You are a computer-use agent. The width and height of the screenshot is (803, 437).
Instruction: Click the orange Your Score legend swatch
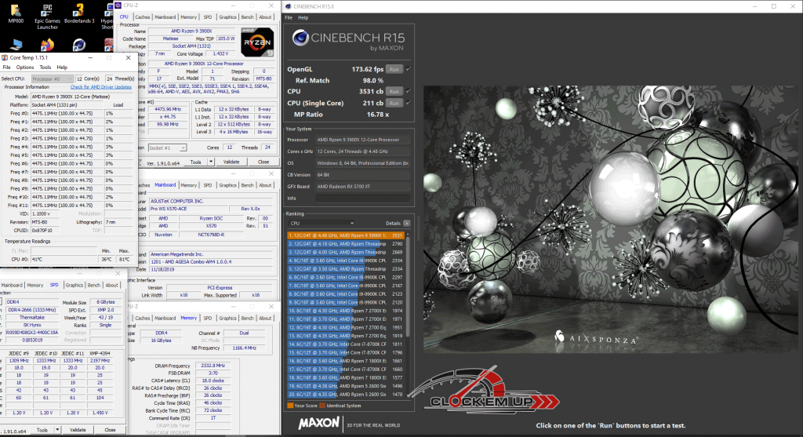click(x=289, y=406)
